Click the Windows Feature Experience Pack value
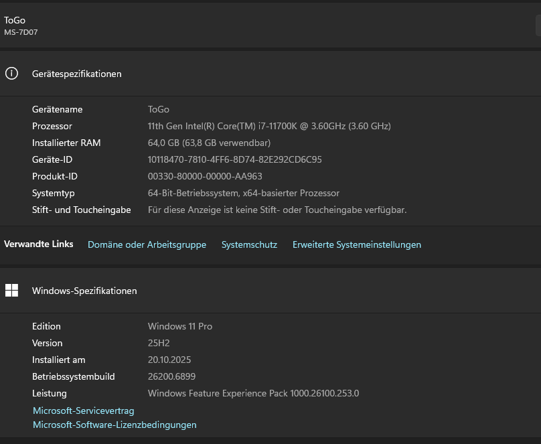541x444 pixels. pos(253,393)
